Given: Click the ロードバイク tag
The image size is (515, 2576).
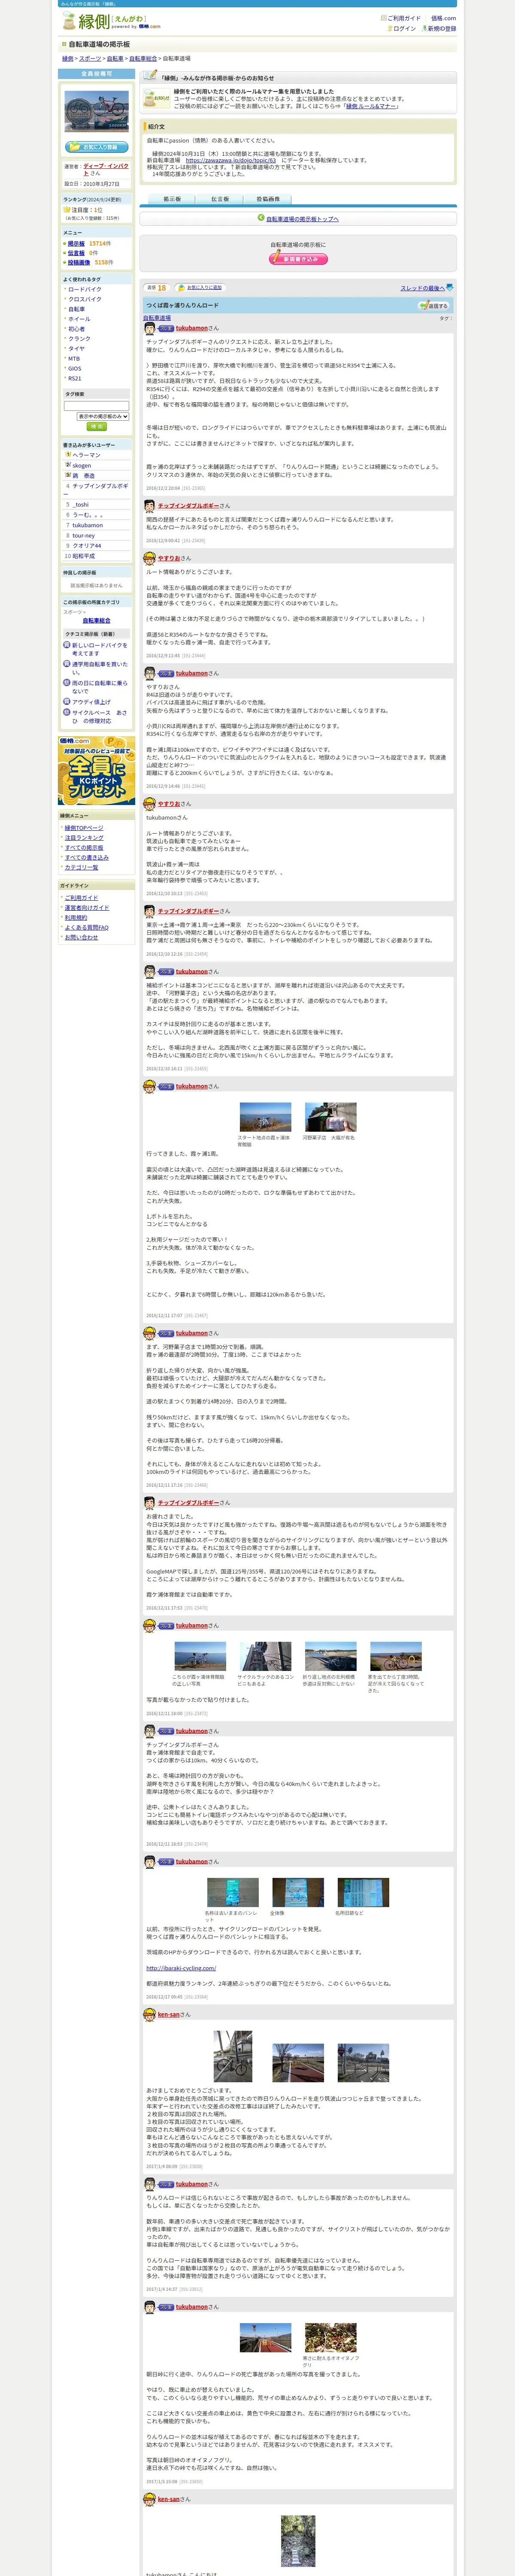Looking at the screenshot, I should pos(85,289).
